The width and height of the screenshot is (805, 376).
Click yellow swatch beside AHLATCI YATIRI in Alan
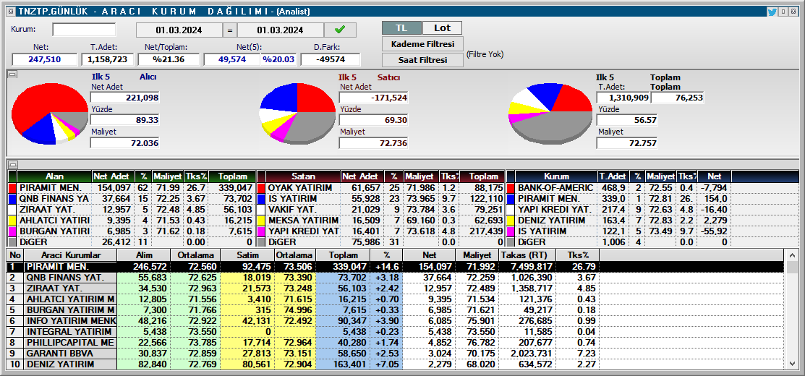click(x=12, y=220)
